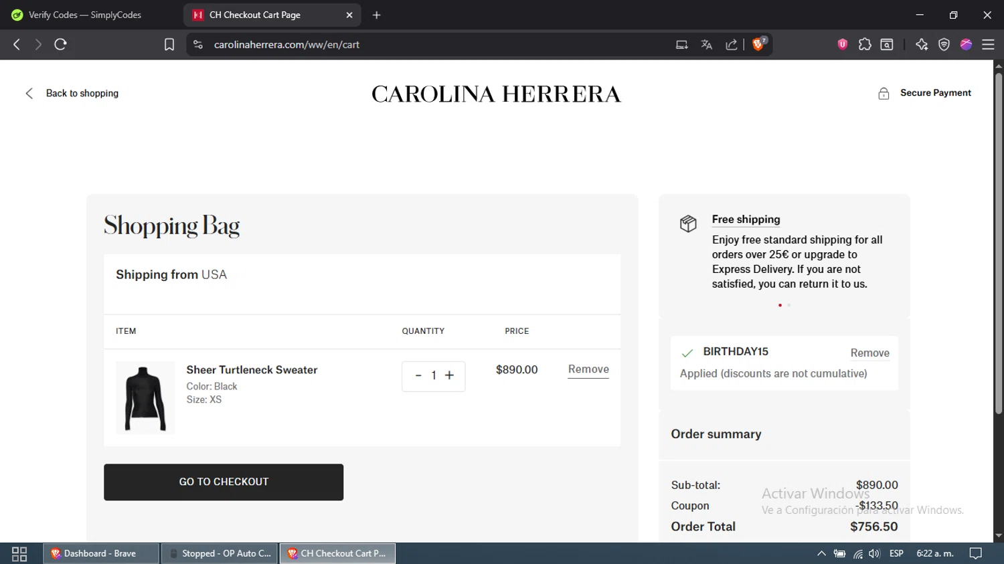Open the volume tray icon
Image resolution: width=1004 pixels, height=564 pixels.
874,554
